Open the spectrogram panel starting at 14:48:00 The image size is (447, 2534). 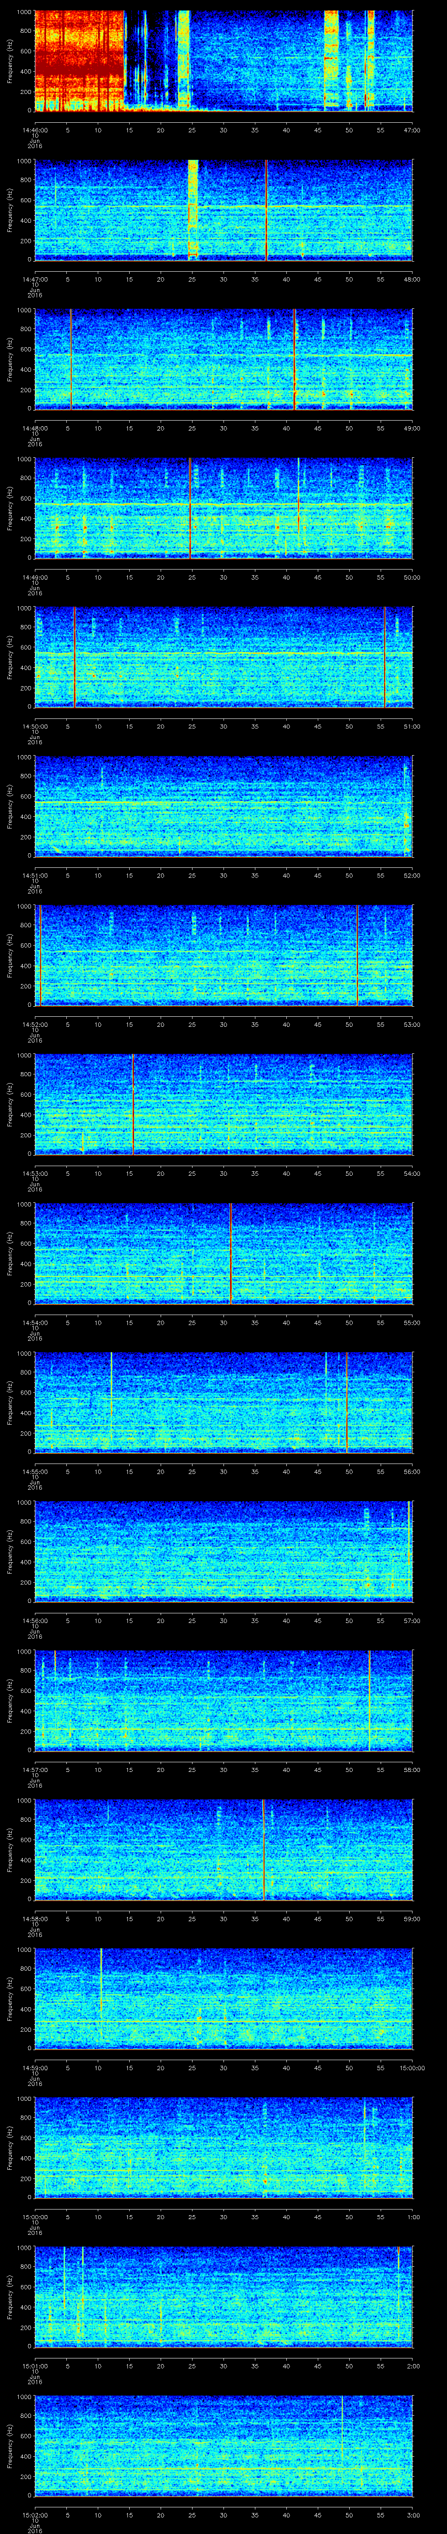[x=223, y=359]
